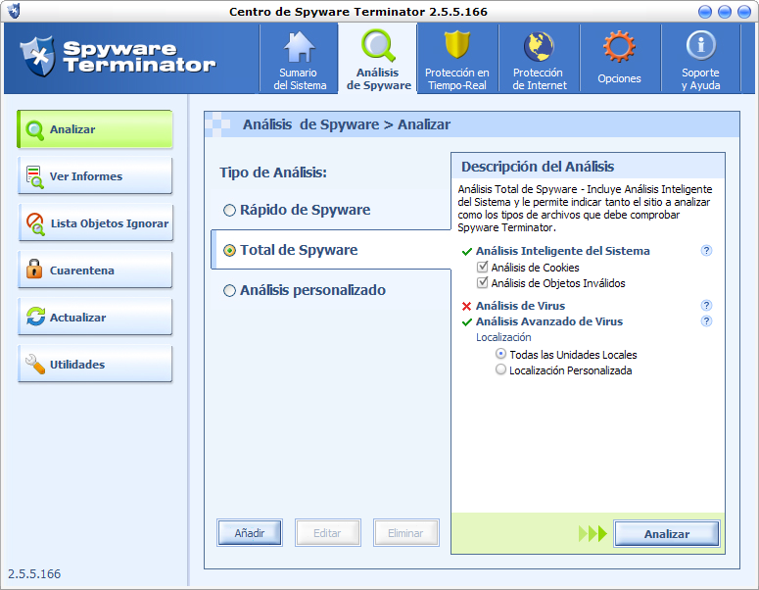Click the Cuarentena padlock icon
759x590 pixels.
click(34, 270)
